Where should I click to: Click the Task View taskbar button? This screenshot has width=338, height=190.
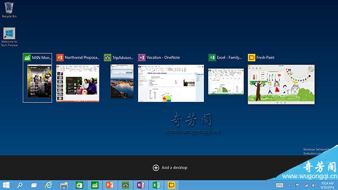[x=34, y=185]
